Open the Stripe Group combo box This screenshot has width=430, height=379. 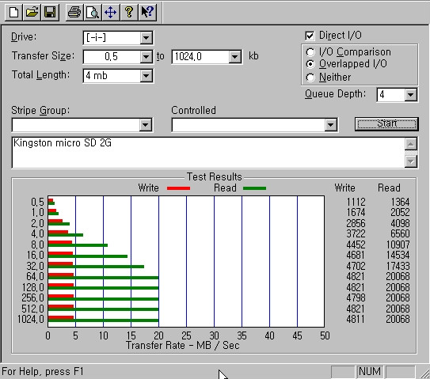click(x=146, y=125)
